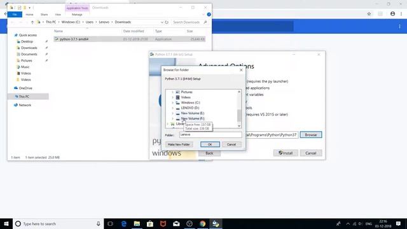The image size is (407, 229).
Task: Open Quick access in navigation pane
Action: click(x=28, y=35)
